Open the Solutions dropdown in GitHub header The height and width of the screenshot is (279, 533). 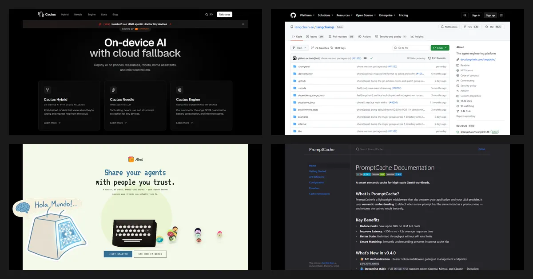(325, 15)
